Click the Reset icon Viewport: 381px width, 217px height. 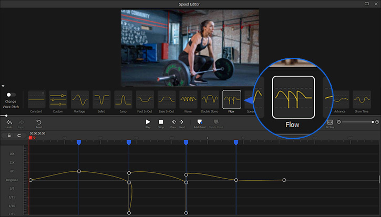[x=38, y=122]
